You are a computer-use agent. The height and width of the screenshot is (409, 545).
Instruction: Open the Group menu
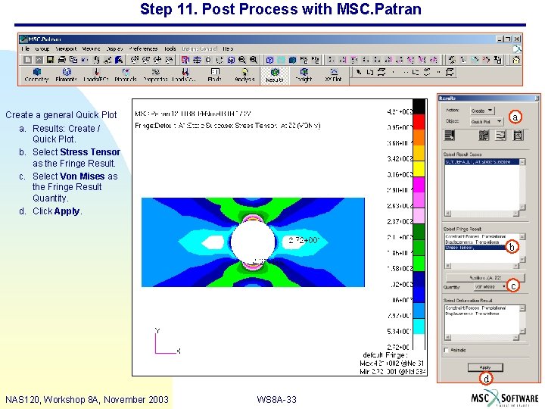(42, 48)
